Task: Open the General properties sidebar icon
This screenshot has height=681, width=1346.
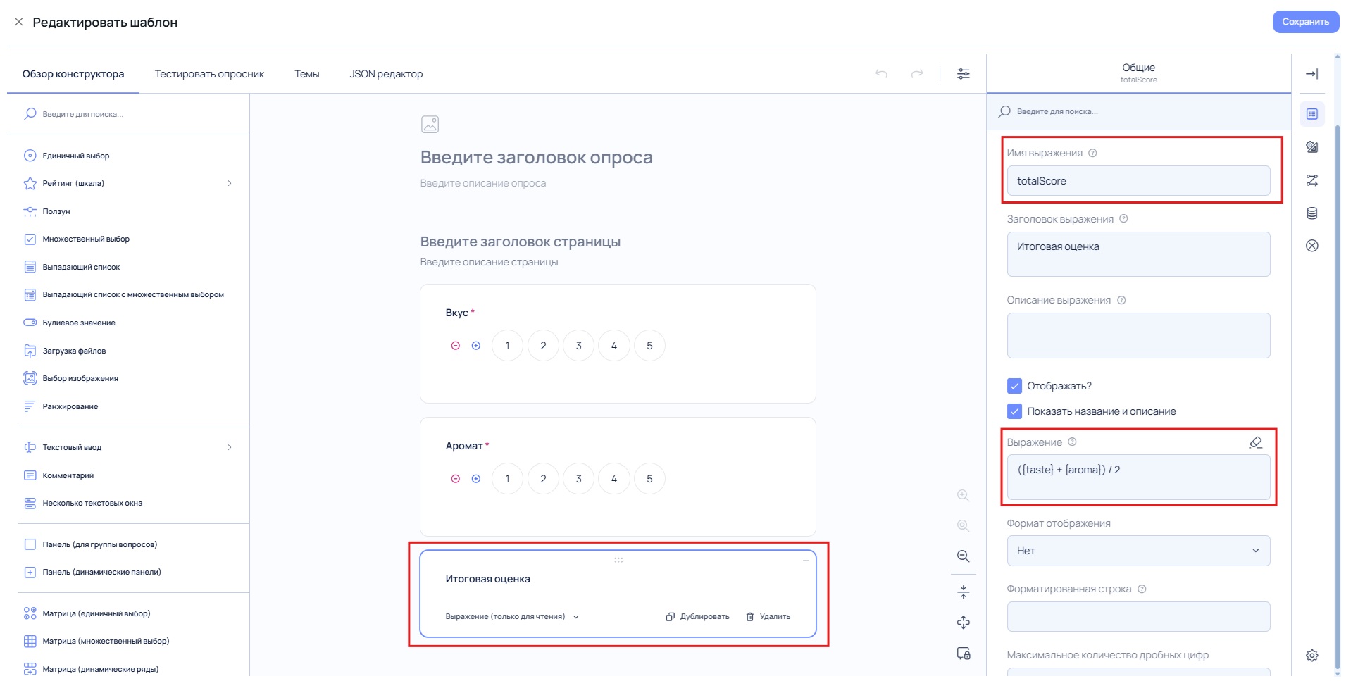Action: (1311, 114)
